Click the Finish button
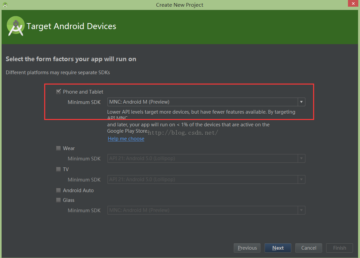 click(339, 248)
